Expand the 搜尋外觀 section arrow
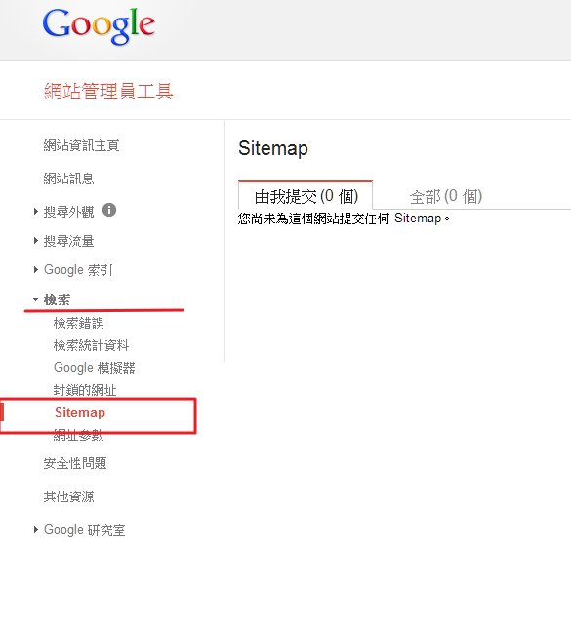Image resolution: width=571 pixels, height=636 pixels. point(36,212)
